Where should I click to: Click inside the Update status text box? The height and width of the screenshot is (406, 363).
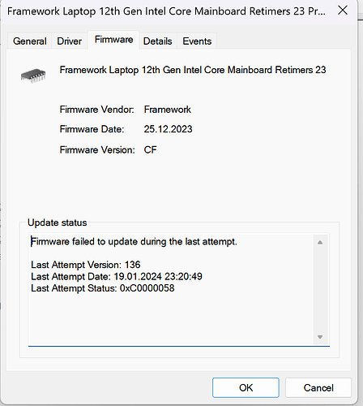tap(171, 289)
